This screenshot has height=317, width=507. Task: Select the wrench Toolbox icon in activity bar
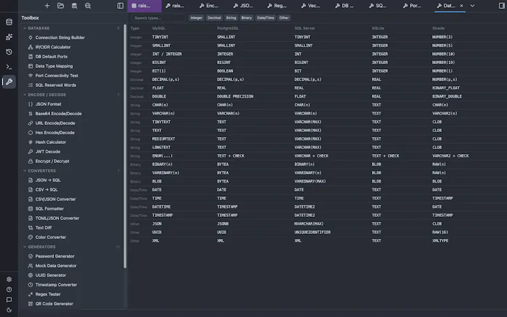[9, 82]
